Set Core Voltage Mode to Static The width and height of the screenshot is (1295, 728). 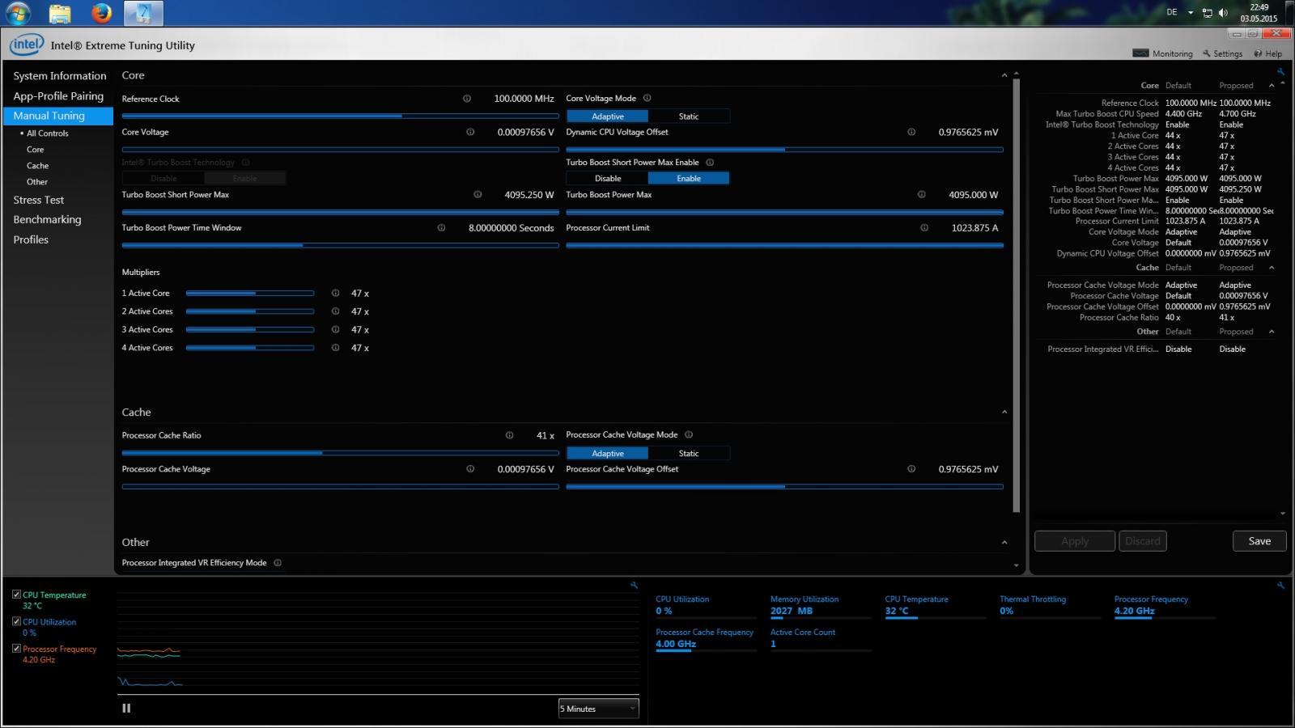point(689,116)
